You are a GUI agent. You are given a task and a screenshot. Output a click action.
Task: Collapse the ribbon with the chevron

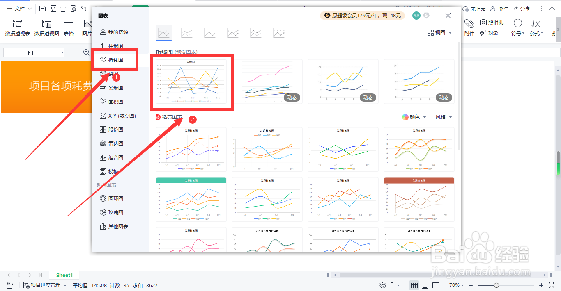(552, 9)
